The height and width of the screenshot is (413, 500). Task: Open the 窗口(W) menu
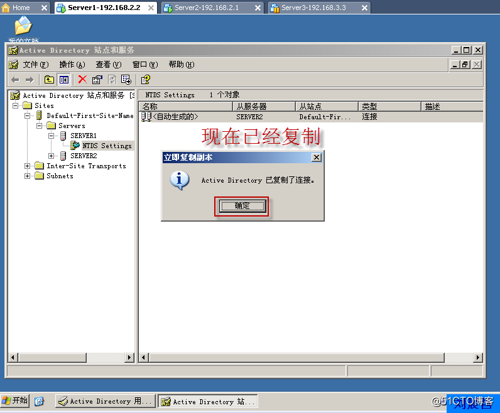(x=145, y=65)
